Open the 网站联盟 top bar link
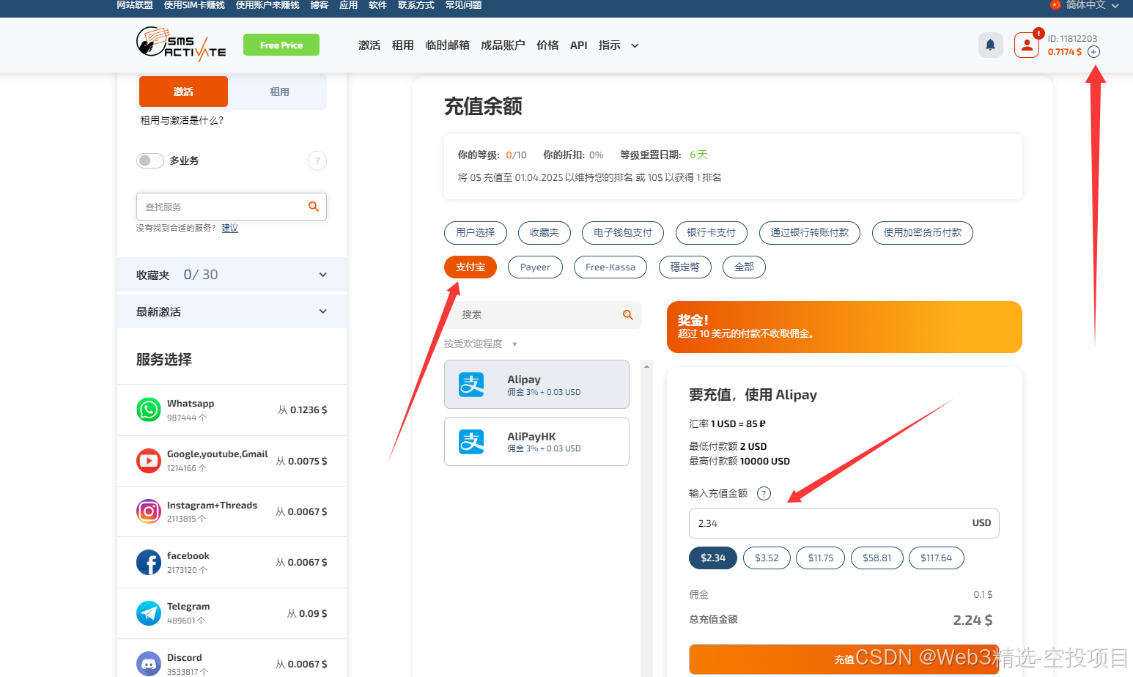 tap(135, 5)
